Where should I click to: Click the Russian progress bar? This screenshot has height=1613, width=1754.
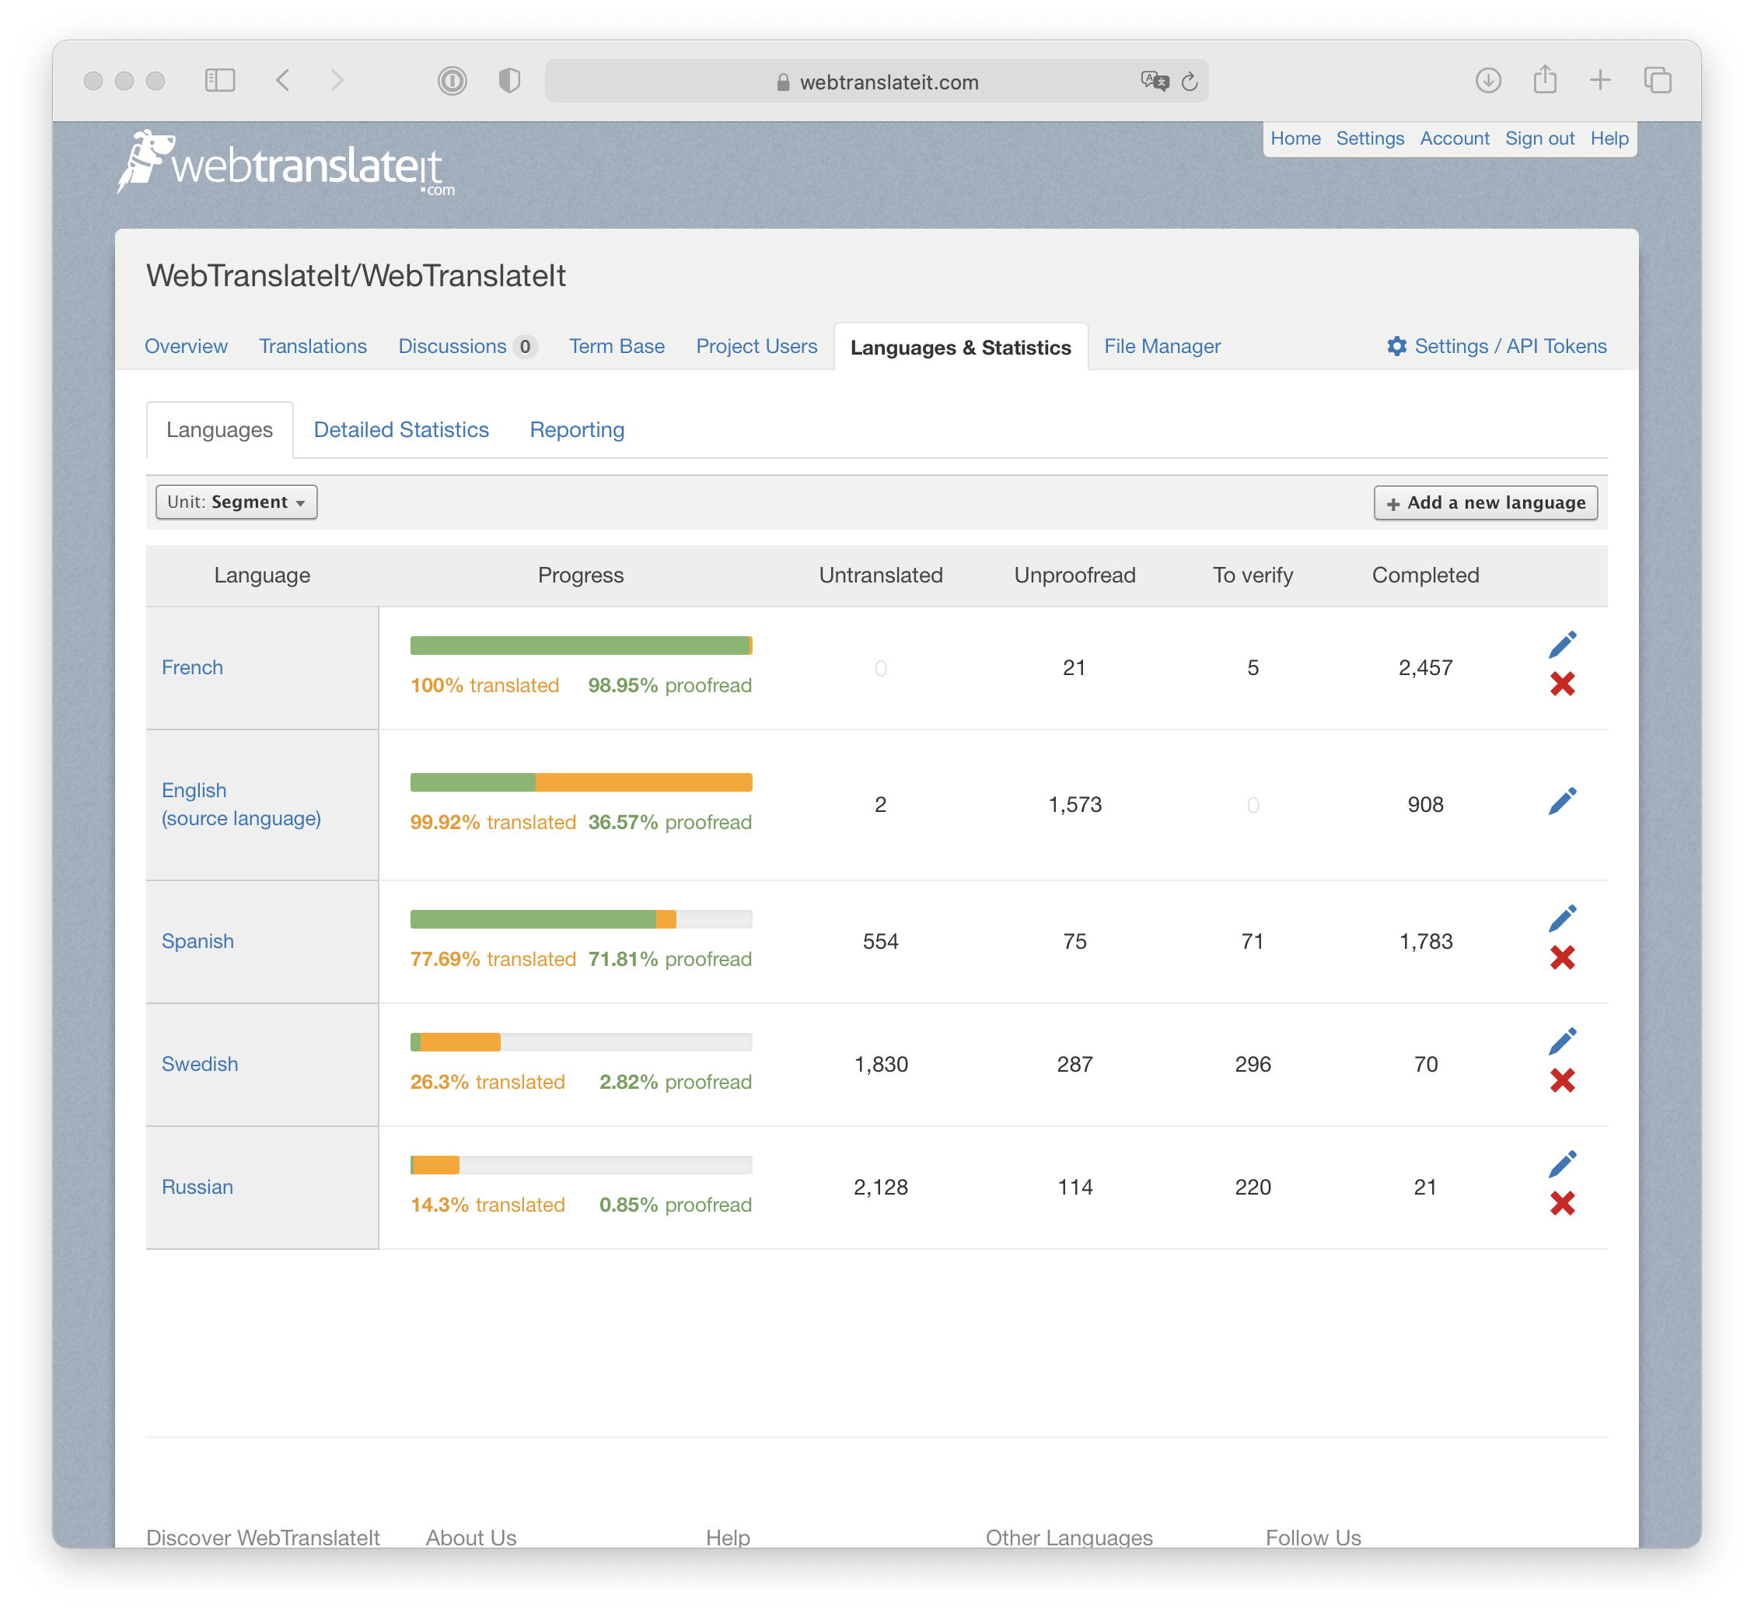pyautogui.click(x=582, y=1165)
